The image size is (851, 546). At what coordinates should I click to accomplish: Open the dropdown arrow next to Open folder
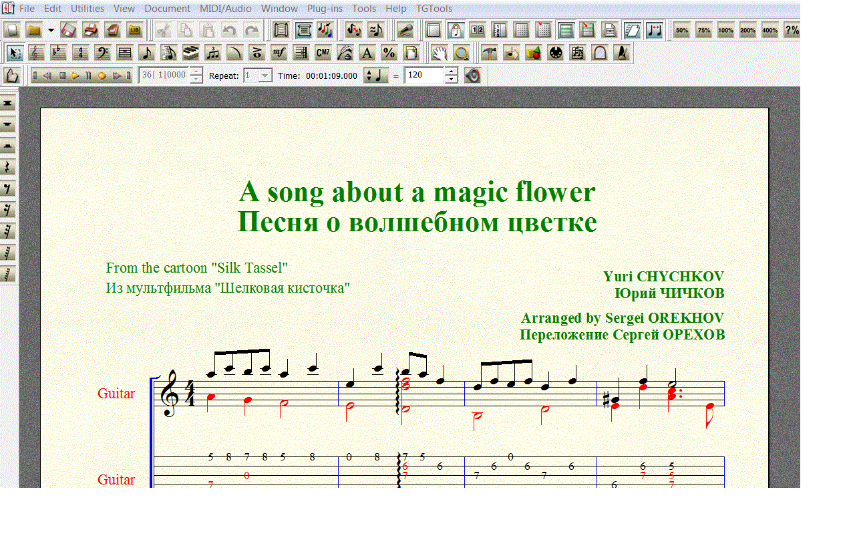pyautogui.click(x=51, y=30)
